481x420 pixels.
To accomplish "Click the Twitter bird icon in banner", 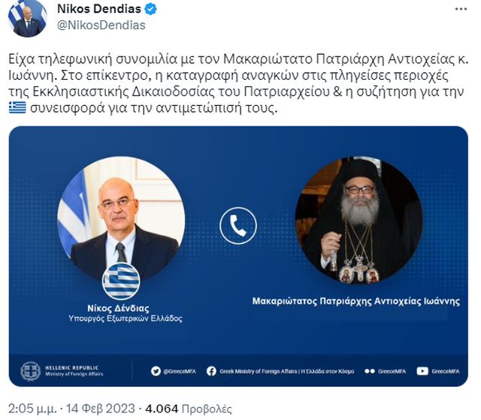I will (156, 371).
